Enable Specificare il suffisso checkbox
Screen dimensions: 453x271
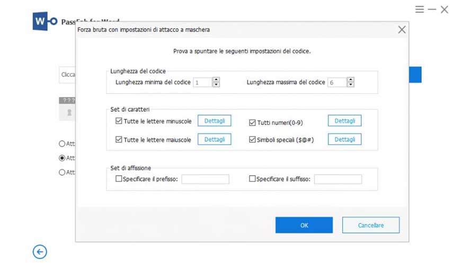tap(252, 179)
